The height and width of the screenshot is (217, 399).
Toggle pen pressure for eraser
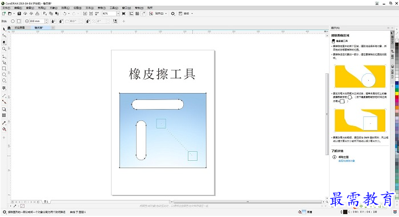click(54, 21)
